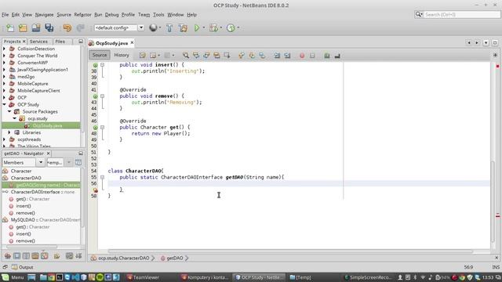Click the Previous Bookmark icon

click(242, 56)
